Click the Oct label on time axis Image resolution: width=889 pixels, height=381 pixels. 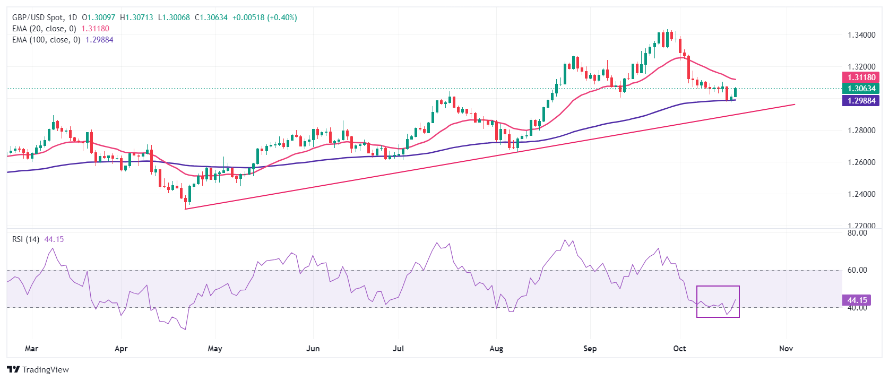click(x=679, y=349)
